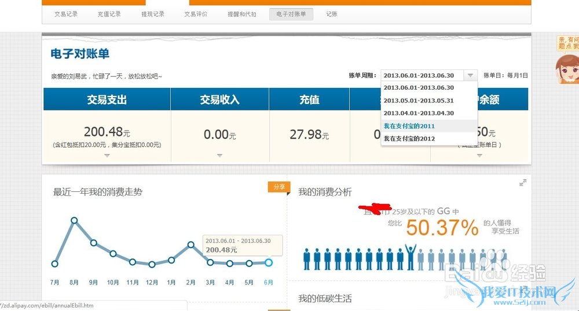Click the February peak point on the chart
Viewport: 579px width, 311px height.
pyautogui.click(x=190, y=245)
